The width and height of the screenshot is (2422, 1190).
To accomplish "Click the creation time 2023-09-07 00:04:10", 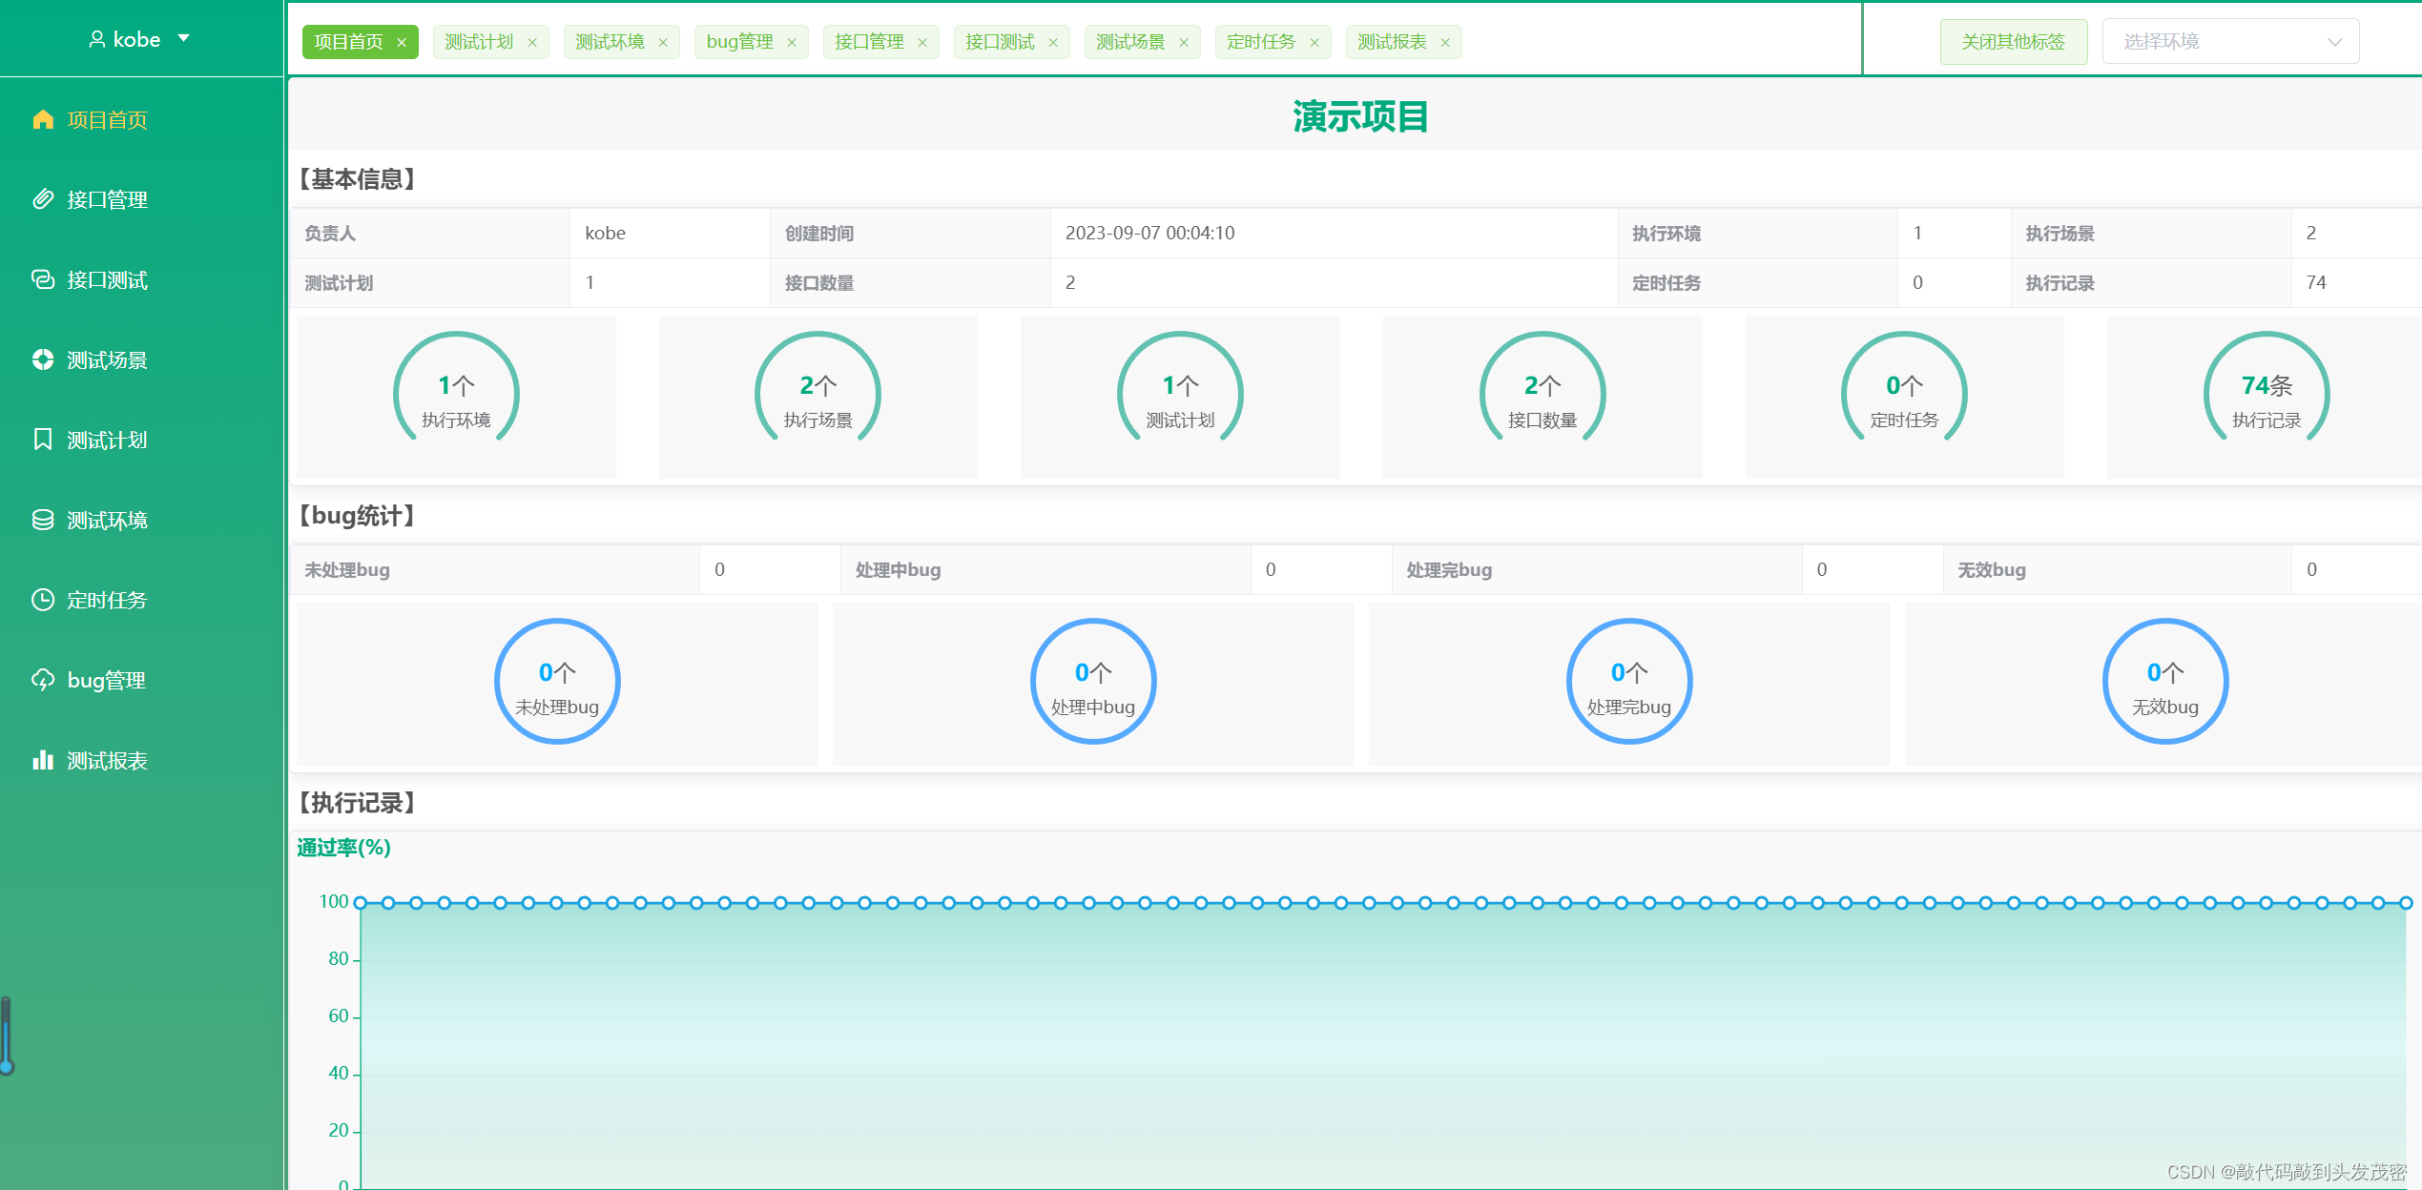I will tap(1149, 233).
